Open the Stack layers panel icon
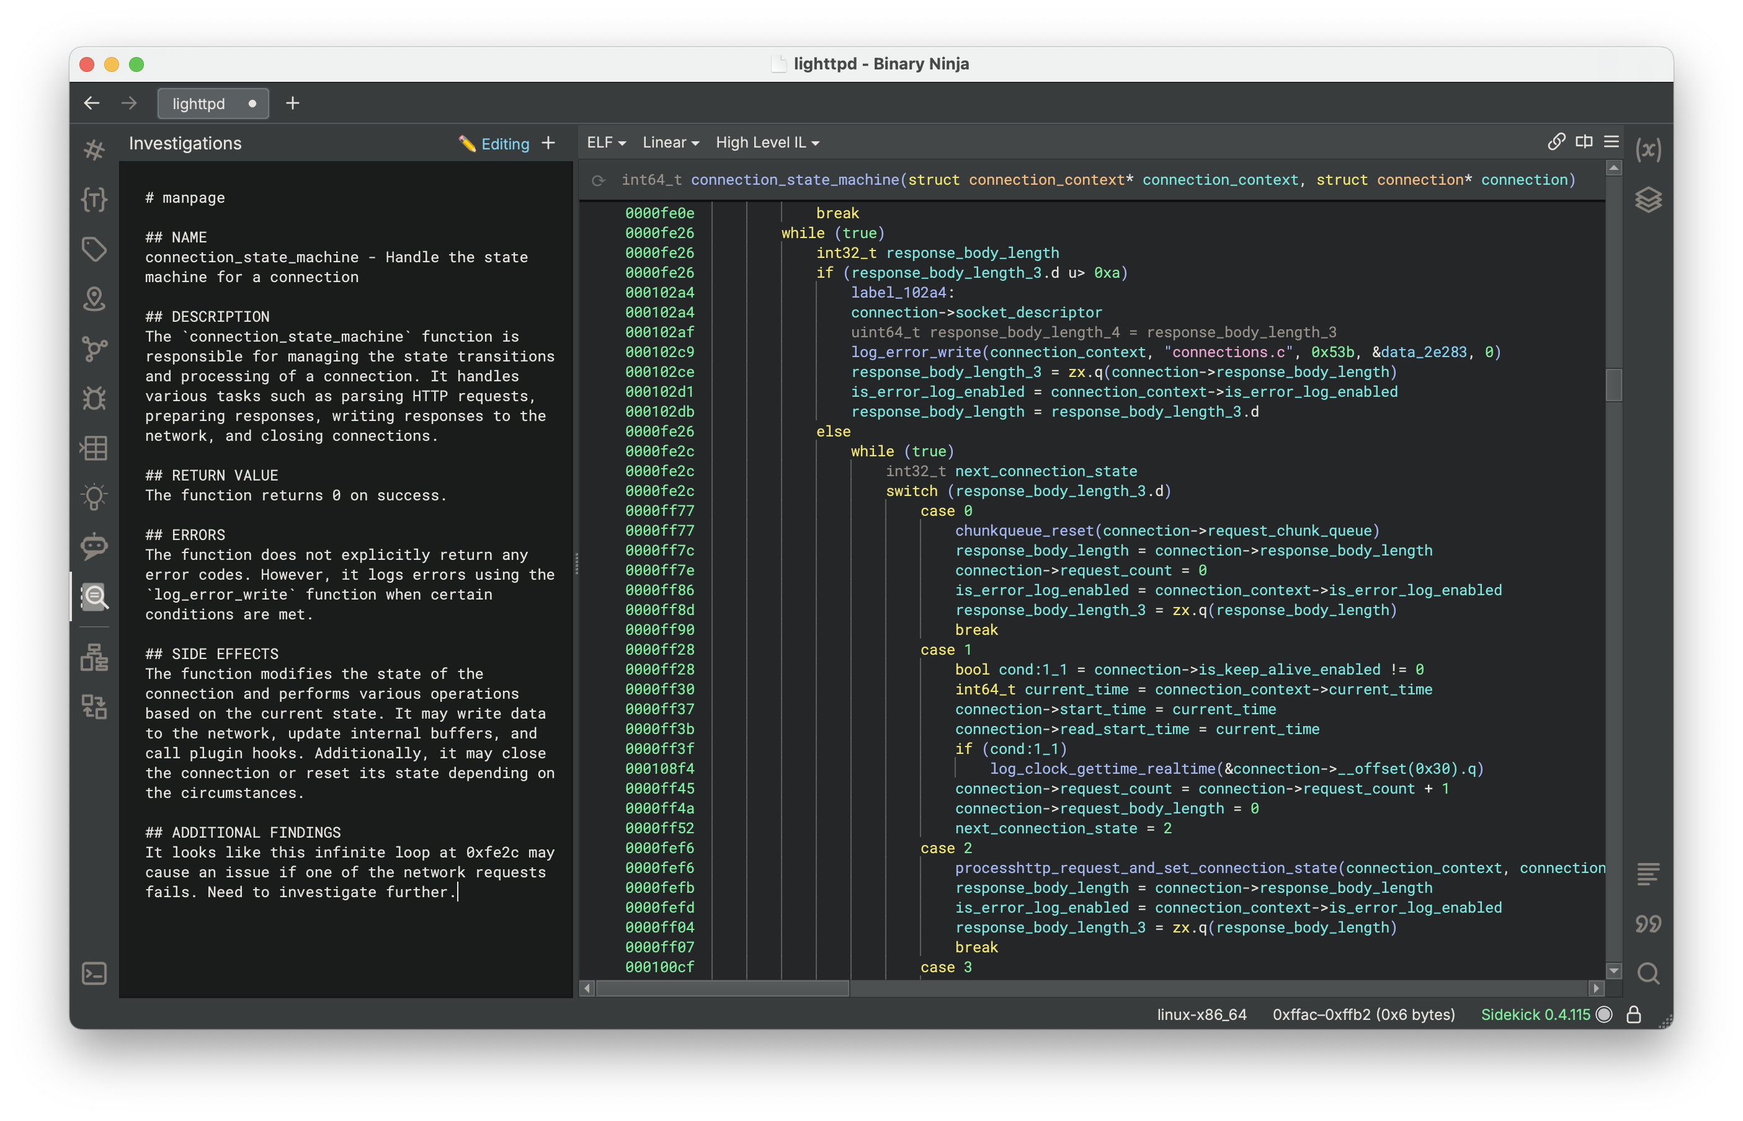The width and height of the screenshot is (1743, 1121). (x=1647, y=200)
